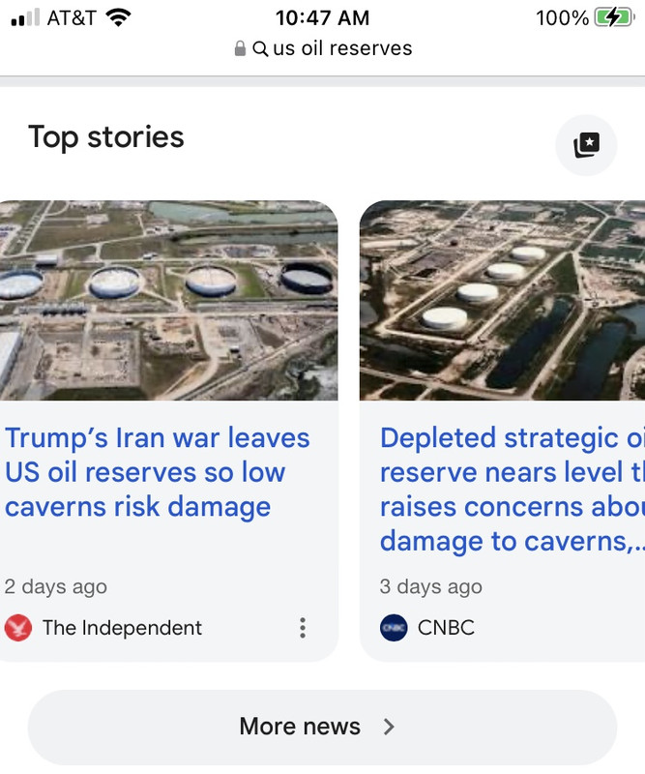Tap the Top stories heading
Screen dimensions: 645x774
click(106, 137)
